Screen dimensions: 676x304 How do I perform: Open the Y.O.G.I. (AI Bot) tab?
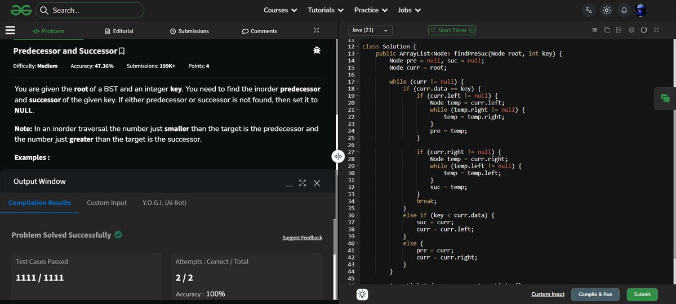164,203
